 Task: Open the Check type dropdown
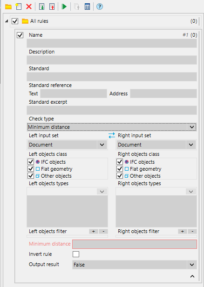(112, 127)
